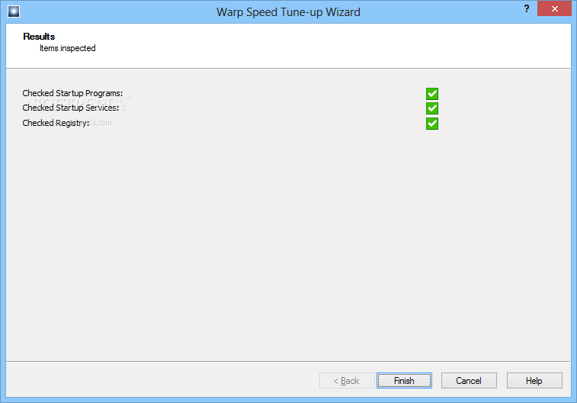
Task: Click the green checkmark beside Checked Registry
Action: (x=432, y=124)
